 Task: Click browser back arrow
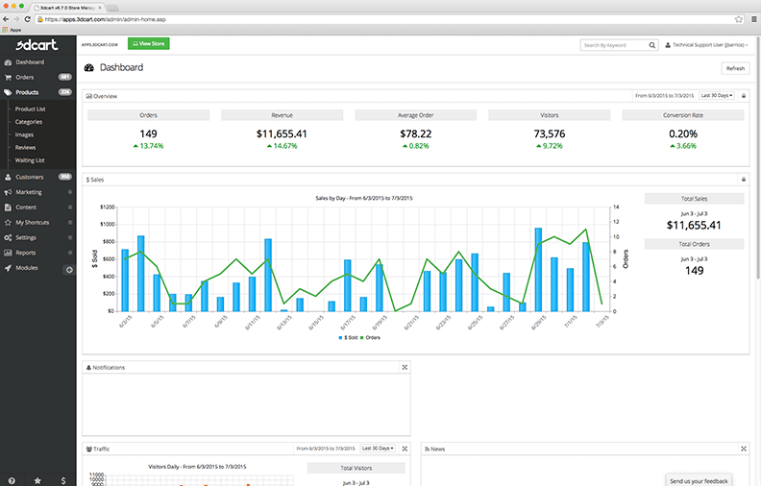[x=6, y=19]
